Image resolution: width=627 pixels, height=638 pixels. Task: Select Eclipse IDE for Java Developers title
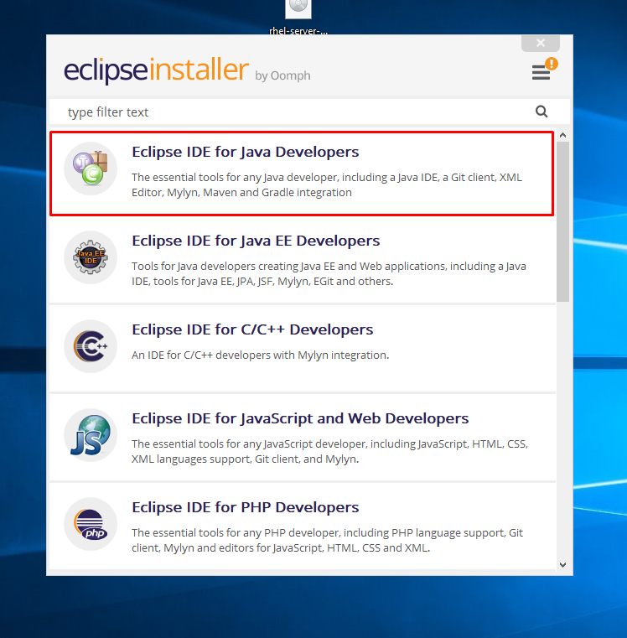(246, 152)
